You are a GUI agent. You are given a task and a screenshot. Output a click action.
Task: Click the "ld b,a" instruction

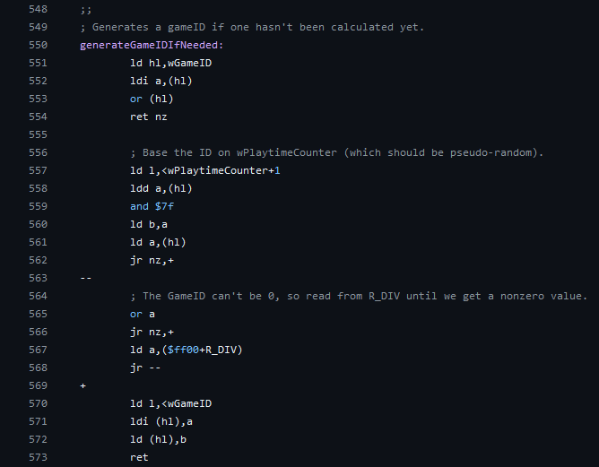[x=148, y=224]
